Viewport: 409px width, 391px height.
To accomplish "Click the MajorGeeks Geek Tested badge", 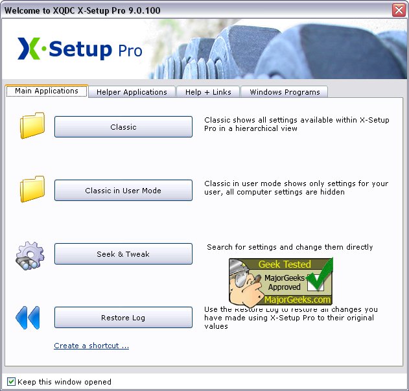I will (281, 281).
